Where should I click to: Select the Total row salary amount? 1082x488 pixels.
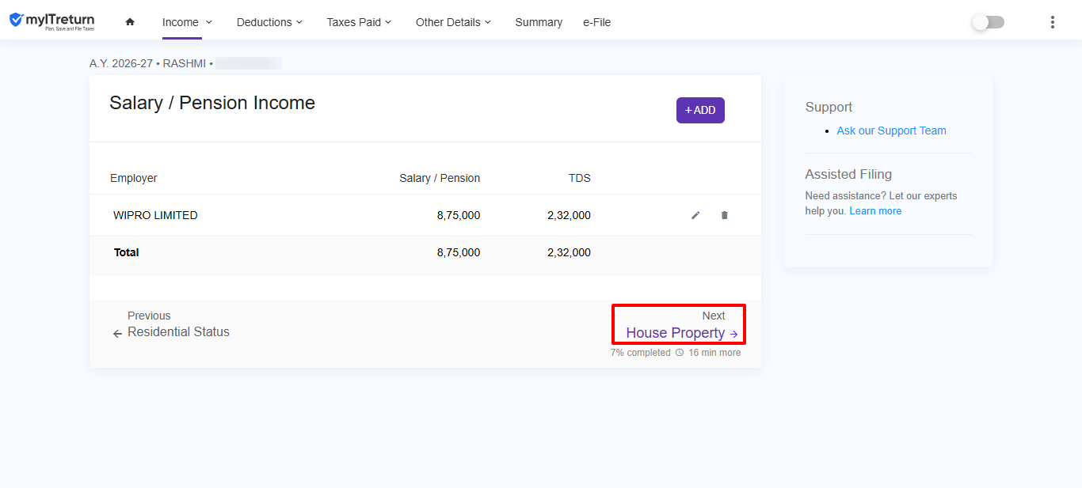pyautogui.click(x=458, y=252)
